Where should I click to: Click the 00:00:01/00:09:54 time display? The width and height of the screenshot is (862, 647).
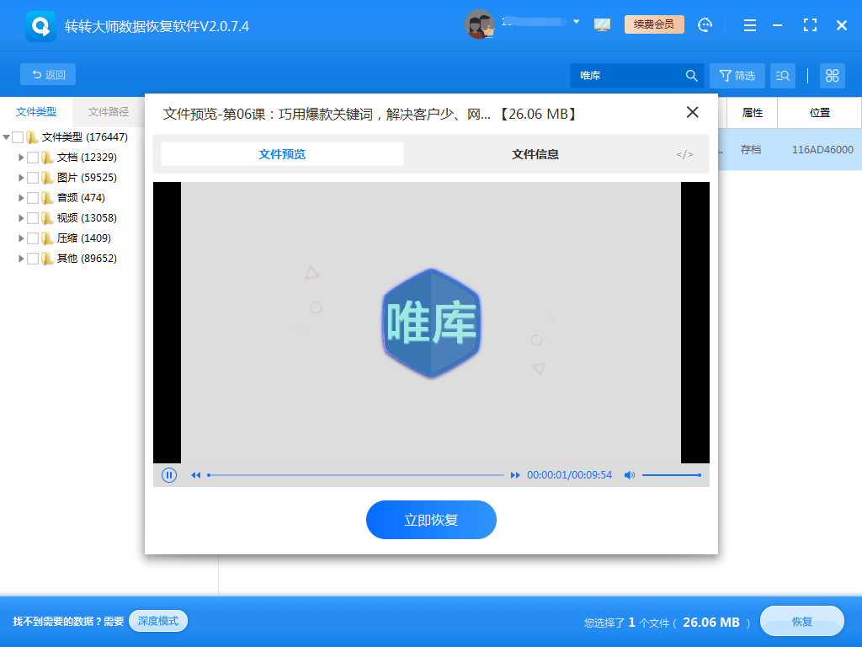tap(569, 475)
